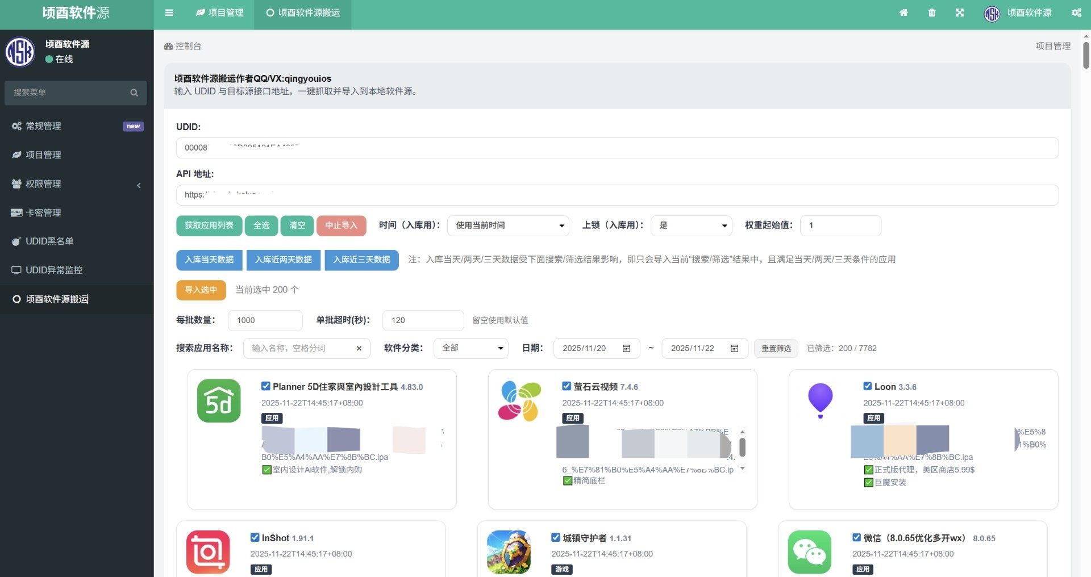Open the 时间（入库用）dropdown

click(x=509, y=225)
